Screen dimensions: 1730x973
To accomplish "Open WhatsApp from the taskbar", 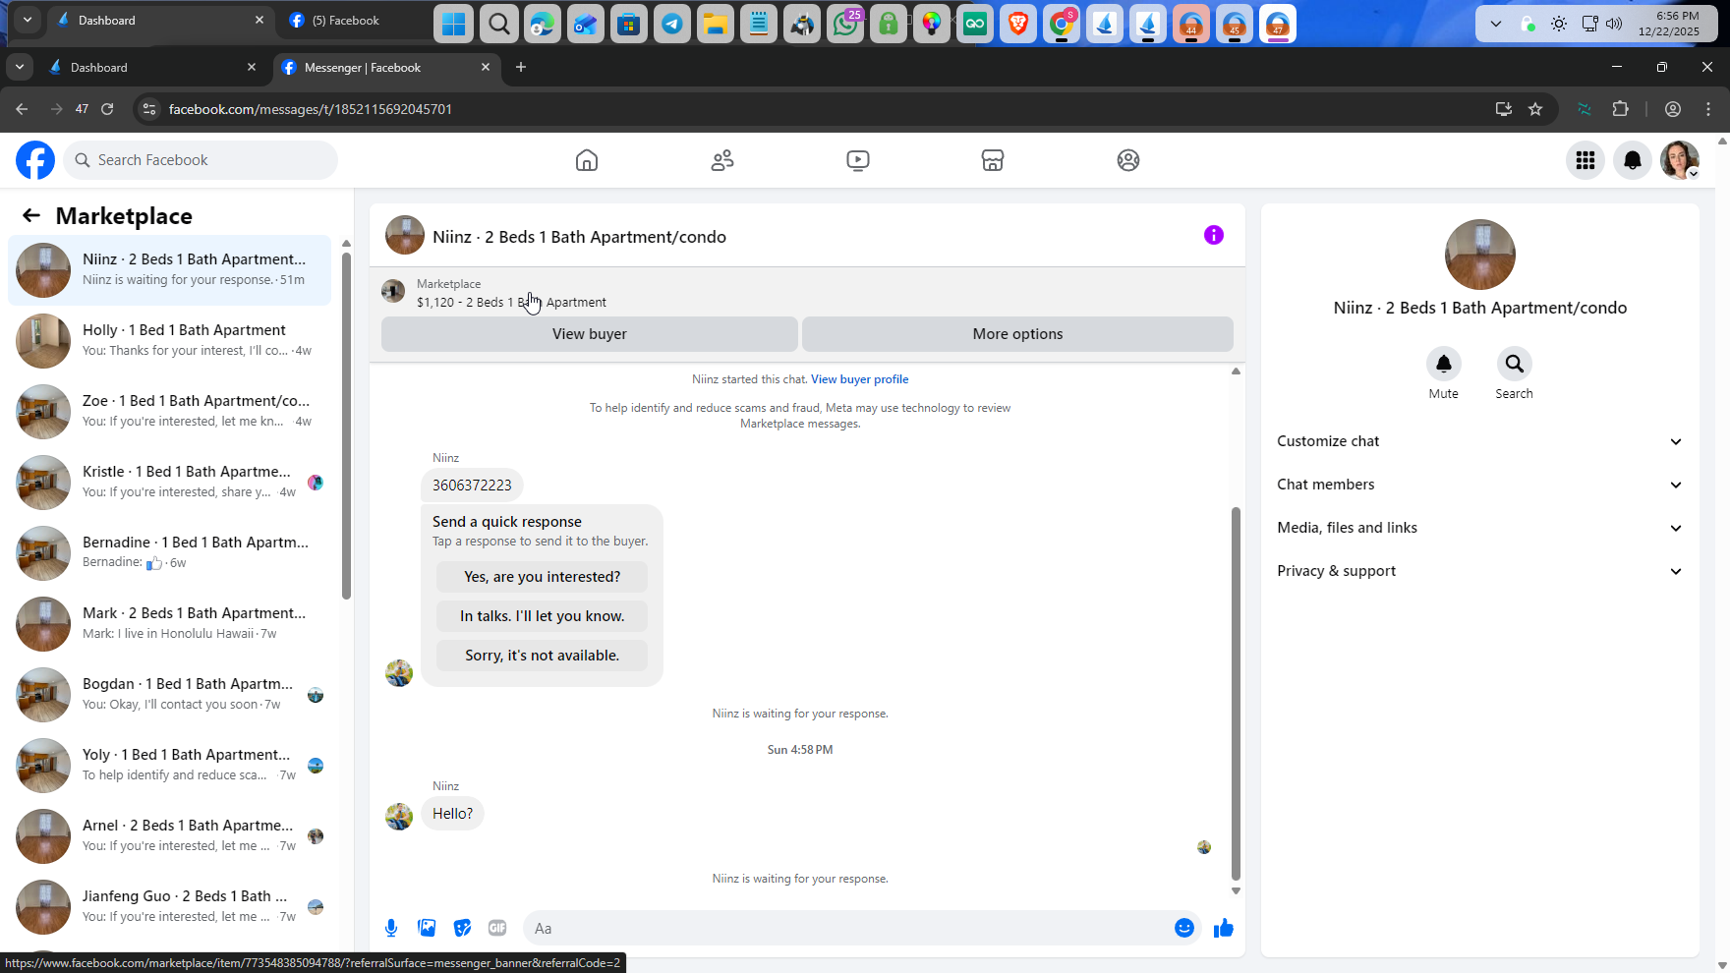I will click(845, 24).
